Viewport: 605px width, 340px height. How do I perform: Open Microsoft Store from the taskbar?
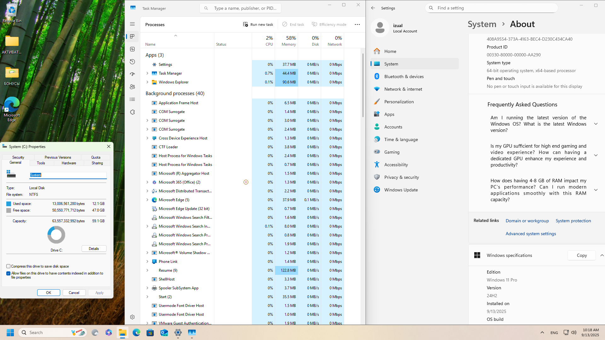(x=150, y=332)
